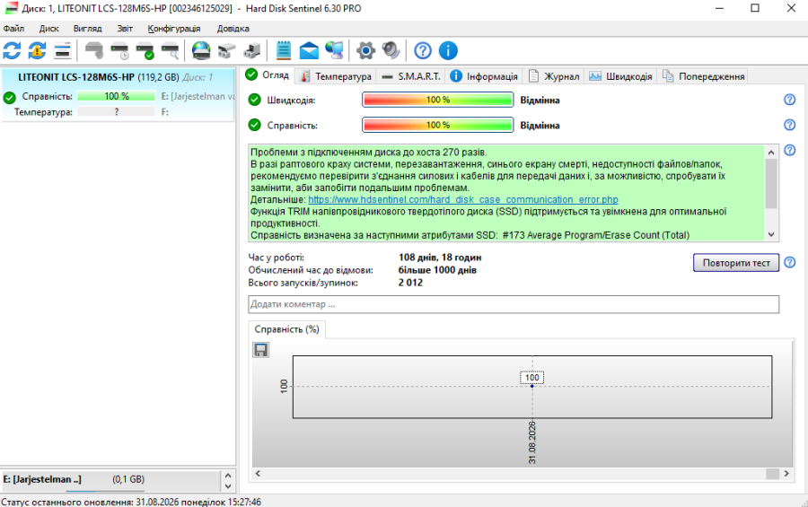Open the blue notepad report icon
The width and height of the screenshot is (808, 507).
pos(284,50)
